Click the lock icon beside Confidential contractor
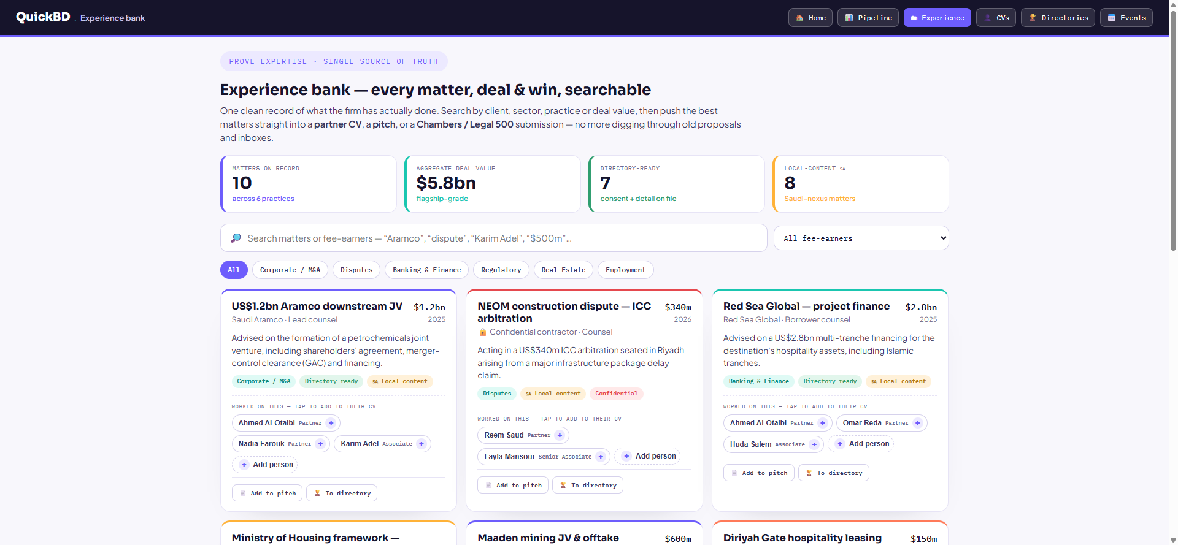This screenshot has width=1178, height=545. (x=483, y=332)
